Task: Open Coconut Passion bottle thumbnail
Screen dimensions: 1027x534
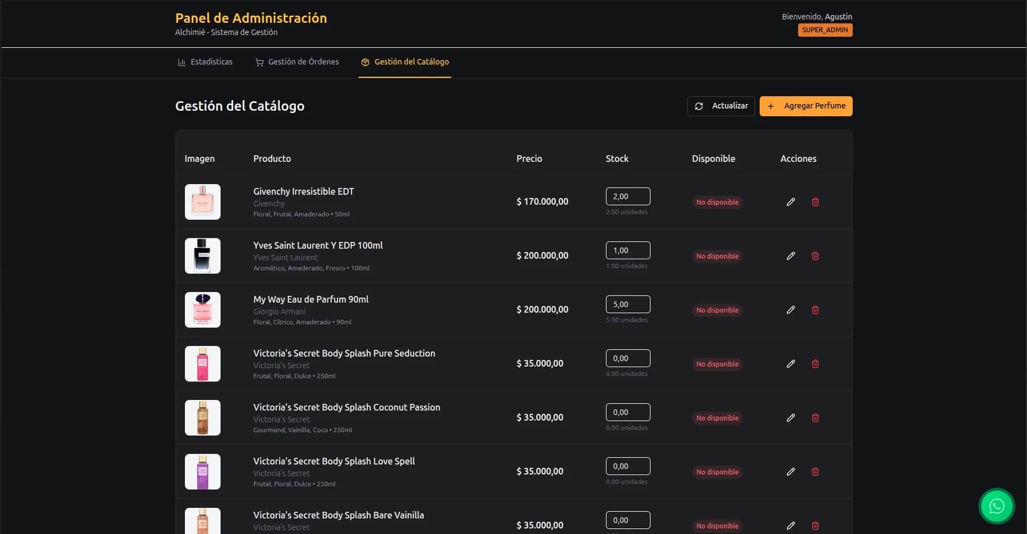Action: (203, 418)
